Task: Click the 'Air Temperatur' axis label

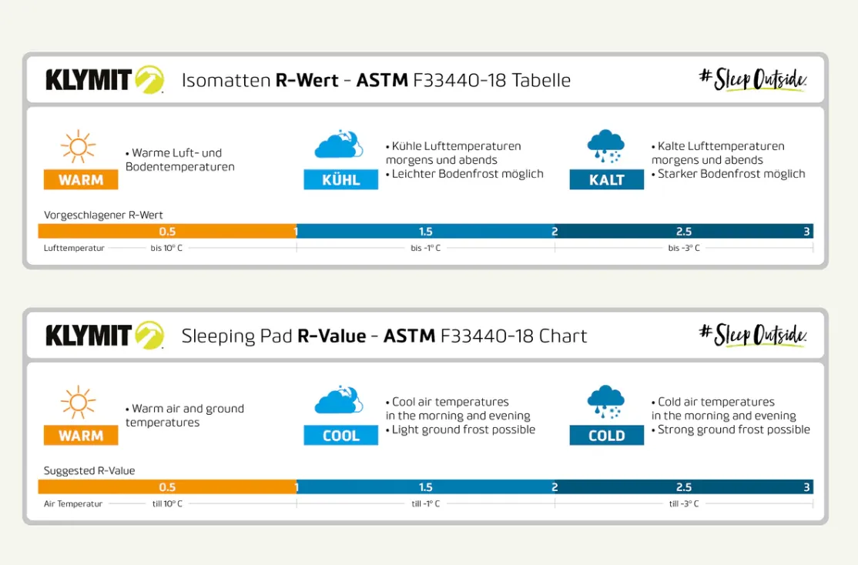Action: coord(73,503)
